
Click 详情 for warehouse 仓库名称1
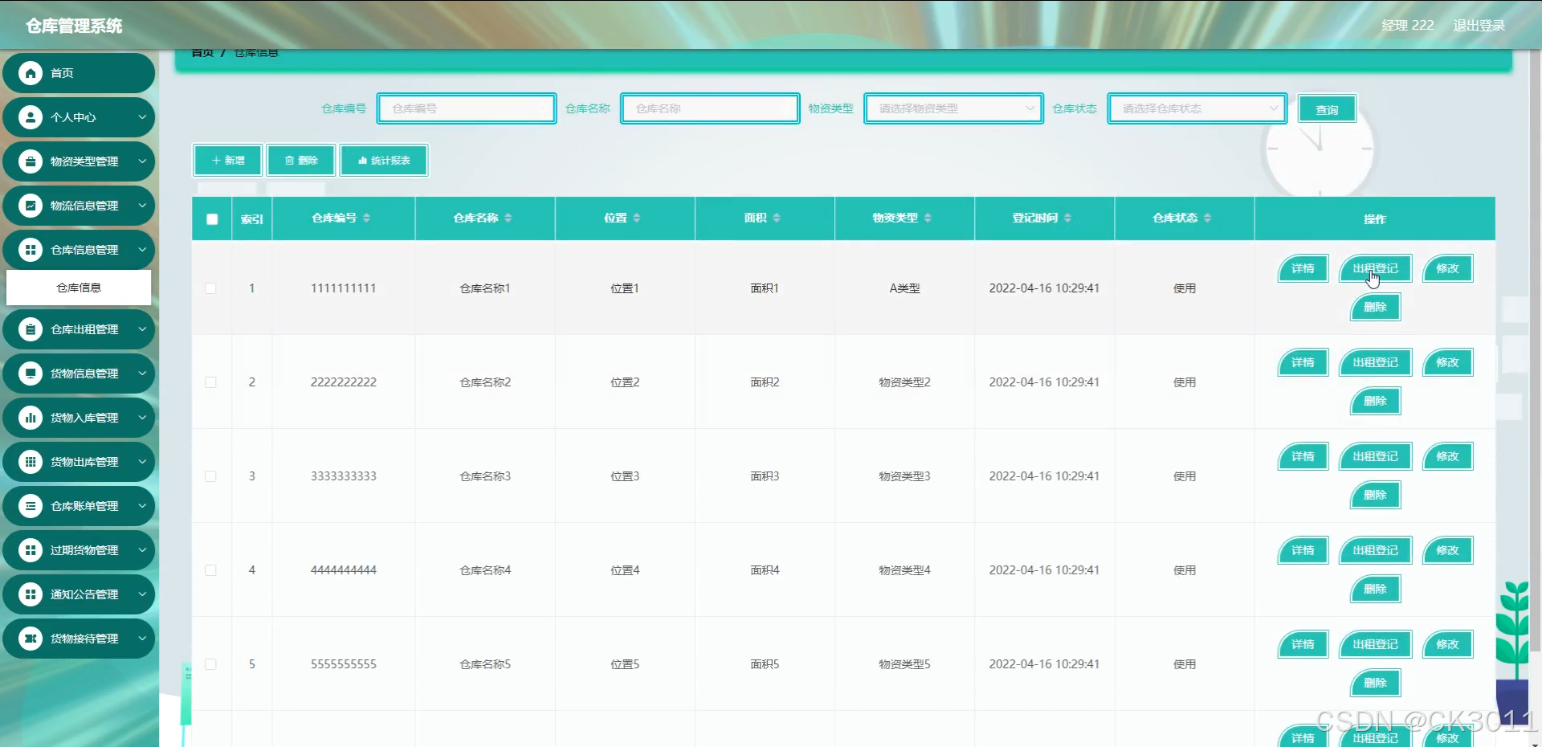pyautogui.click(x=1303, y=268)
